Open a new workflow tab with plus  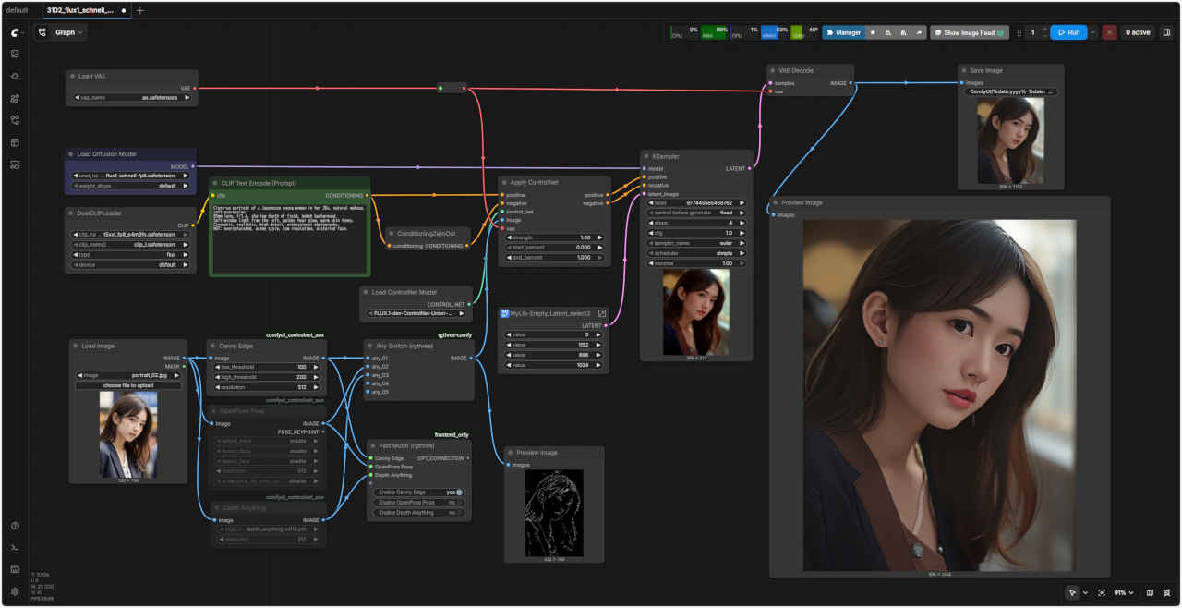pos(140,10)
